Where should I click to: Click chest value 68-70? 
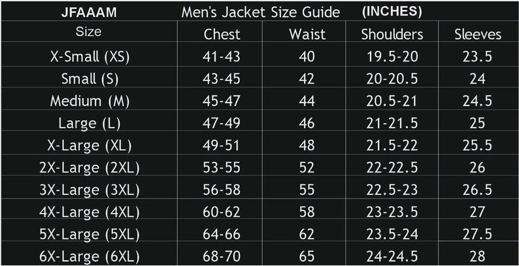pos(222,256)
